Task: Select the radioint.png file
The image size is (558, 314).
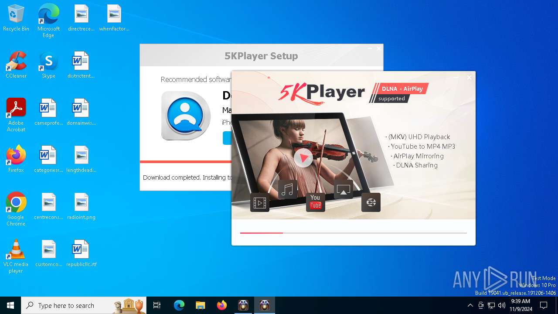Action: click(x=81, y=206)
